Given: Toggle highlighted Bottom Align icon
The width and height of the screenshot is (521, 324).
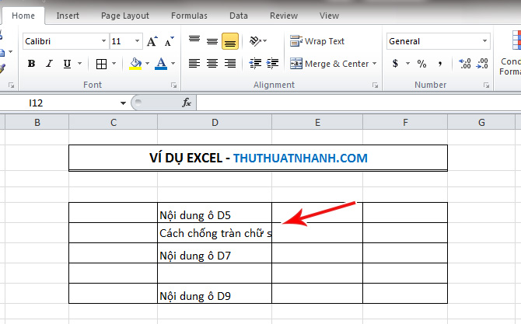Looking at the screenshot, I should 230,41.
